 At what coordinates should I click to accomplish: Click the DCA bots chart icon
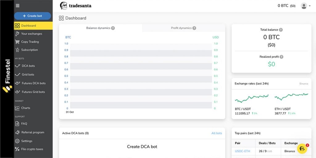18,66
